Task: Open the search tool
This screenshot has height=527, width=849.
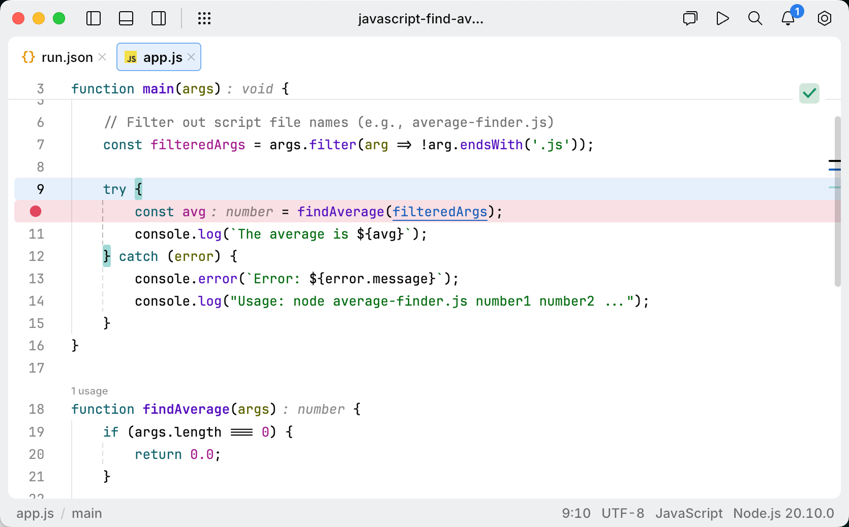Action: pyautogui.click(x=755, y=18)
